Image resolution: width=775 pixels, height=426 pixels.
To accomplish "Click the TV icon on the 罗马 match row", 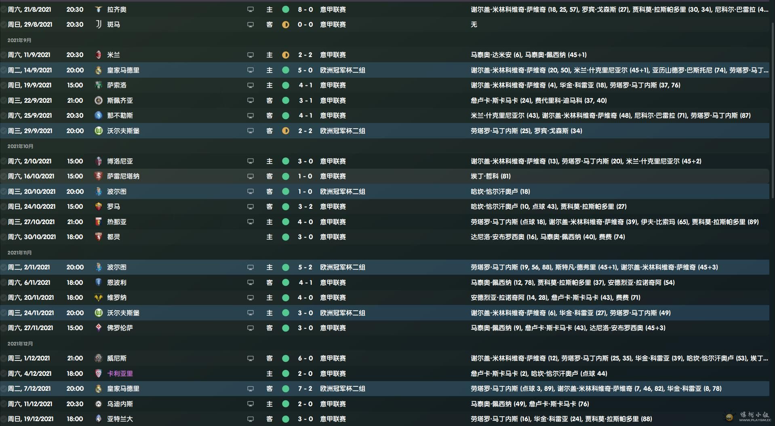I will (251, 207).
